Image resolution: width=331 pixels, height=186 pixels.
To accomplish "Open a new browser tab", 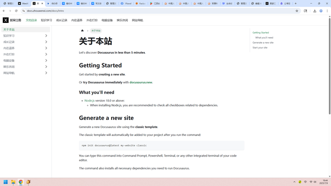I will click(x=296, y=3).
